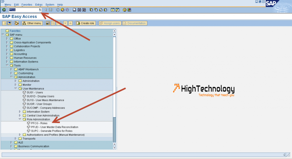Screen dimensions: 292x159
Task: Click the Create New Session icon
Action: [x=112, y=10]
